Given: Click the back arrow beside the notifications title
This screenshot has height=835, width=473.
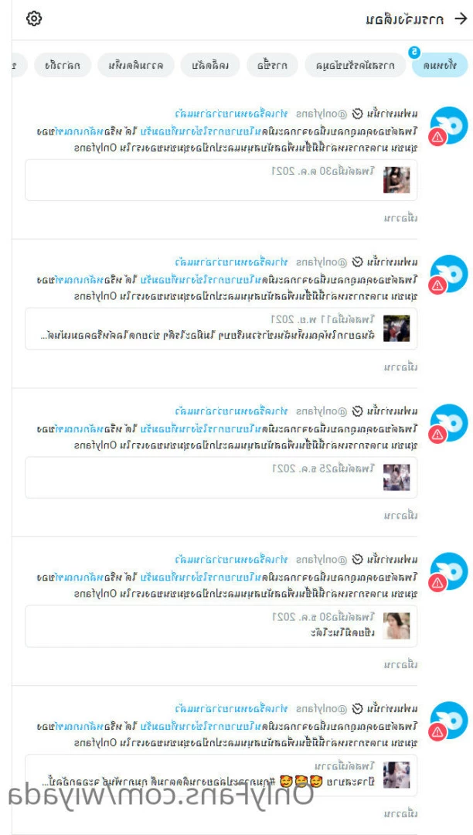Looking at the screenshot, I should pyautogui.click(x=461, y=19).
